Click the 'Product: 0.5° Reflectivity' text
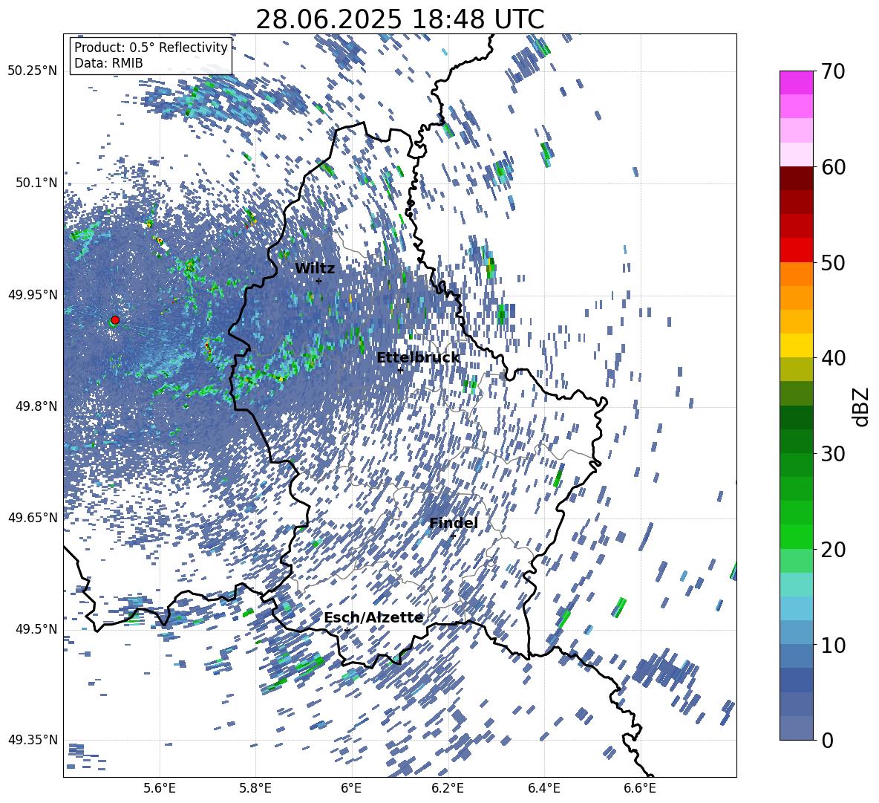This screenshot has height=803, width=879. click(x=151, y=48)
